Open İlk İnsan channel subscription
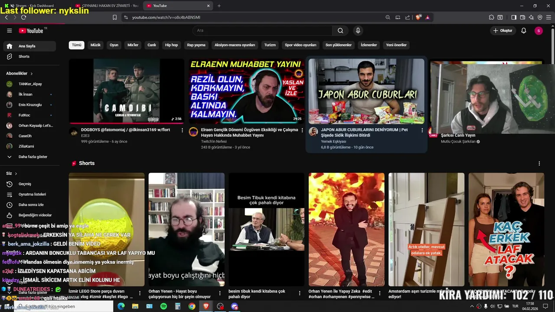Viewport: 555px width, 312px height. [29, 94]
